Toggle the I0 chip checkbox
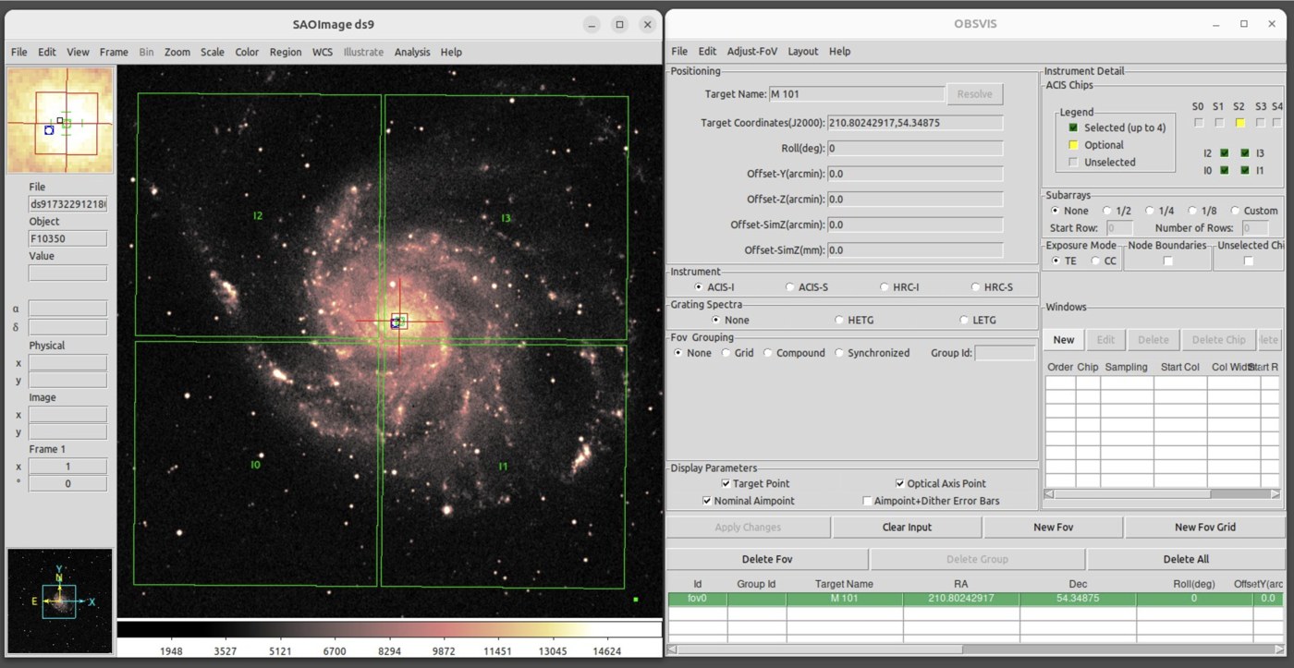The width and height of the screenshot is (1294, 668). (x=1224, y=170)
